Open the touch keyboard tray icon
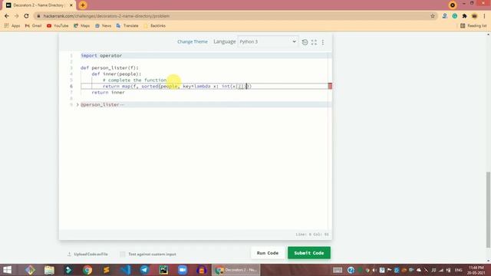 point(338,270)
